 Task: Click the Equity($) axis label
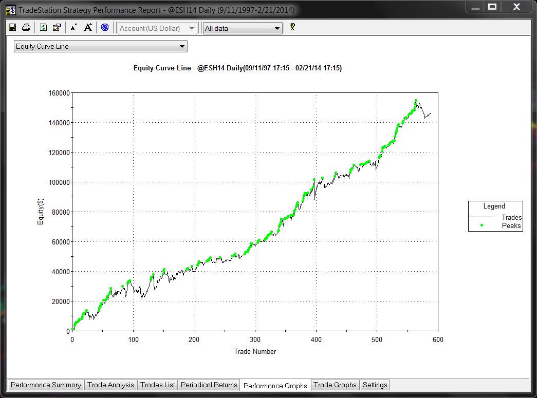(x=41, y=212)
